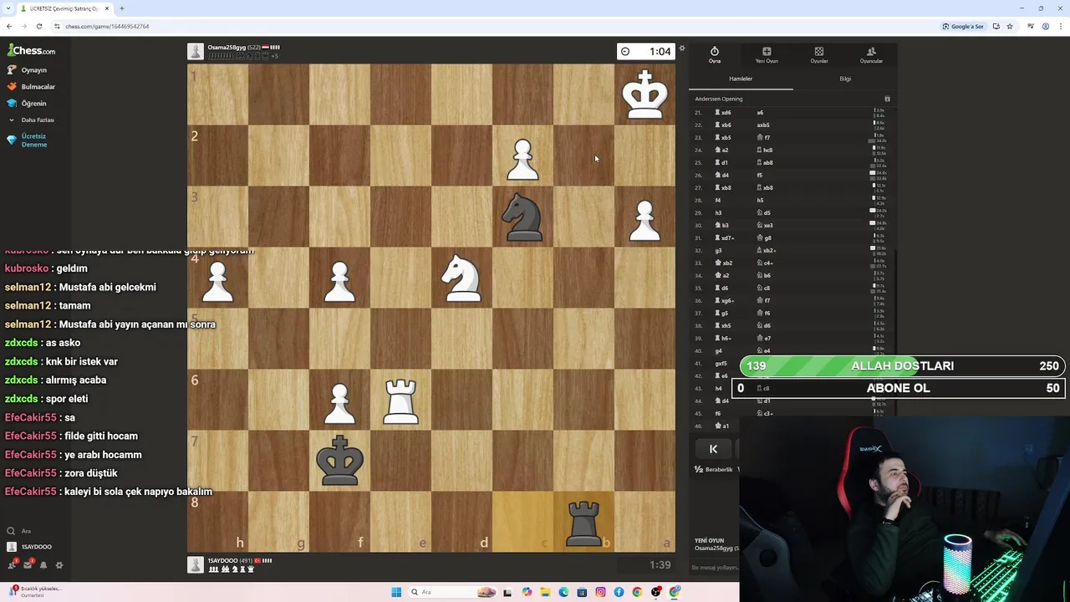The width and height of the screenshot is (1070, 602).
Task: Expand Daha Fazlası more menu
Action: [32, 120]
